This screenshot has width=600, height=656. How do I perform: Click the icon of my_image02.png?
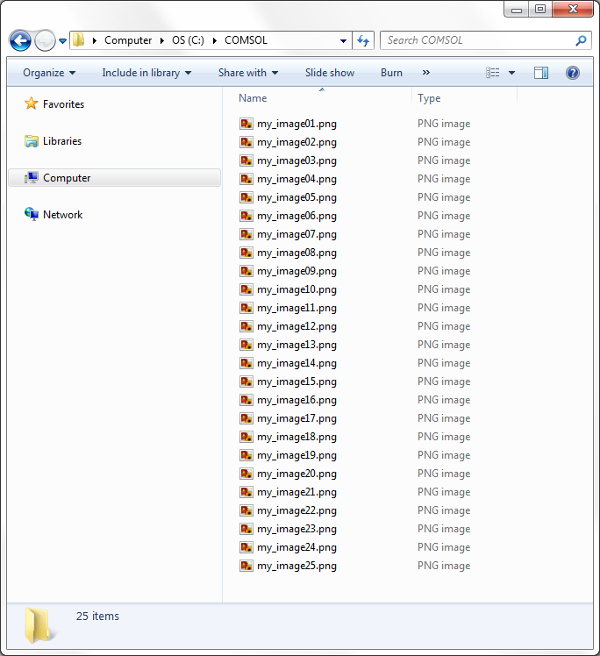pyautogui.click(x=246, y=142)
